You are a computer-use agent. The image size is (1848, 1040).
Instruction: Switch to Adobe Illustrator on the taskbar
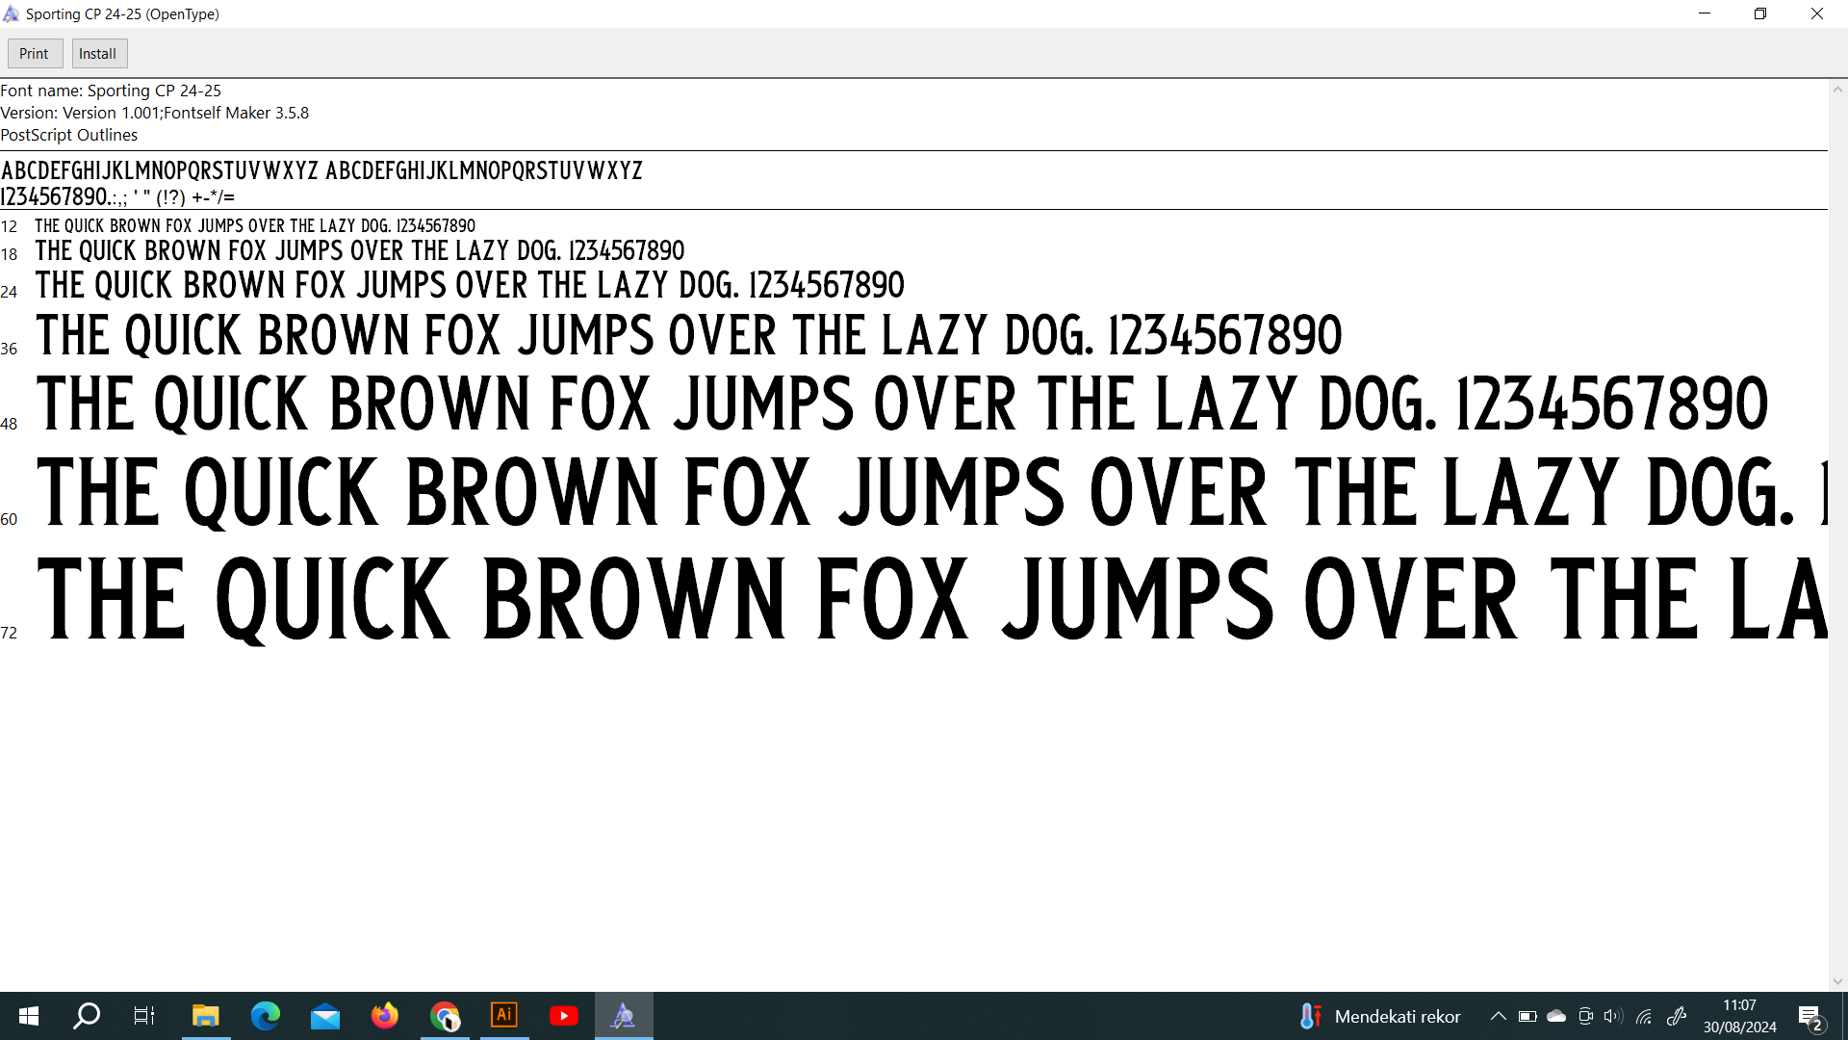pyautogui.click(x=504, y=1016)
